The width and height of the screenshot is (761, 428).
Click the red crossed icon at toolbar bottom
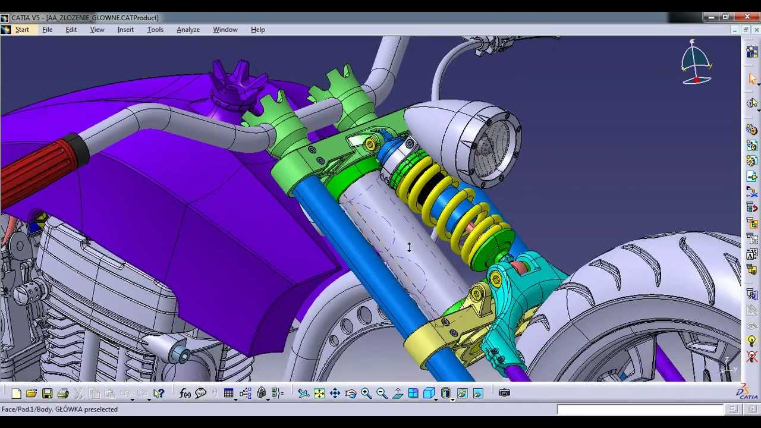click(x=752, y=356)
